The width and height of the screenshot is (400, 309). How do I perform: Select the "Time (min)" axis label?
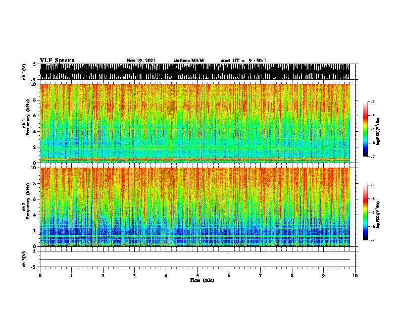202,280
